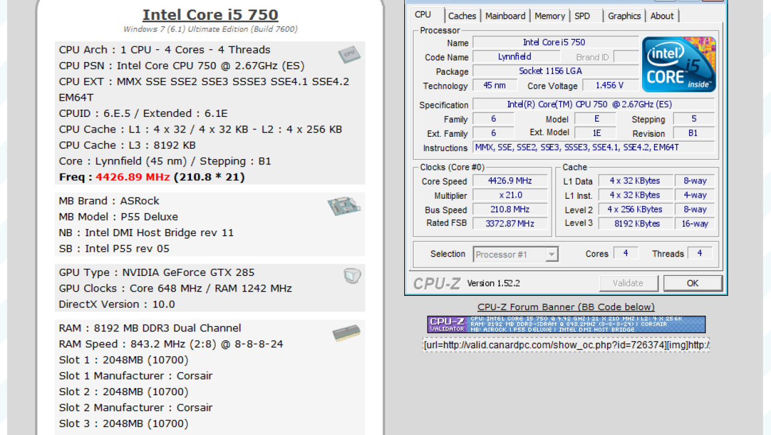Click the CPU Arch cores and threads line
Image resolution: width=771 pixels, height=435 pixels.
164,50
